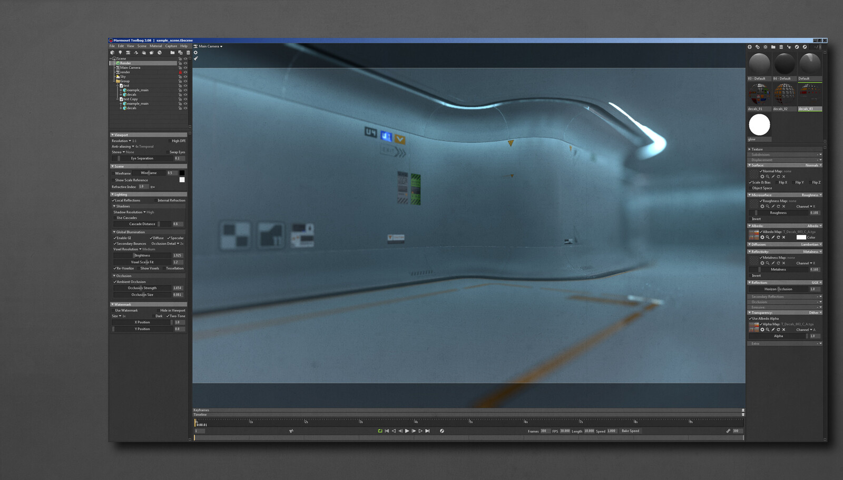Add a new mesh object from toolbar
The image size is (843, 480).
(x=112, y=53)
